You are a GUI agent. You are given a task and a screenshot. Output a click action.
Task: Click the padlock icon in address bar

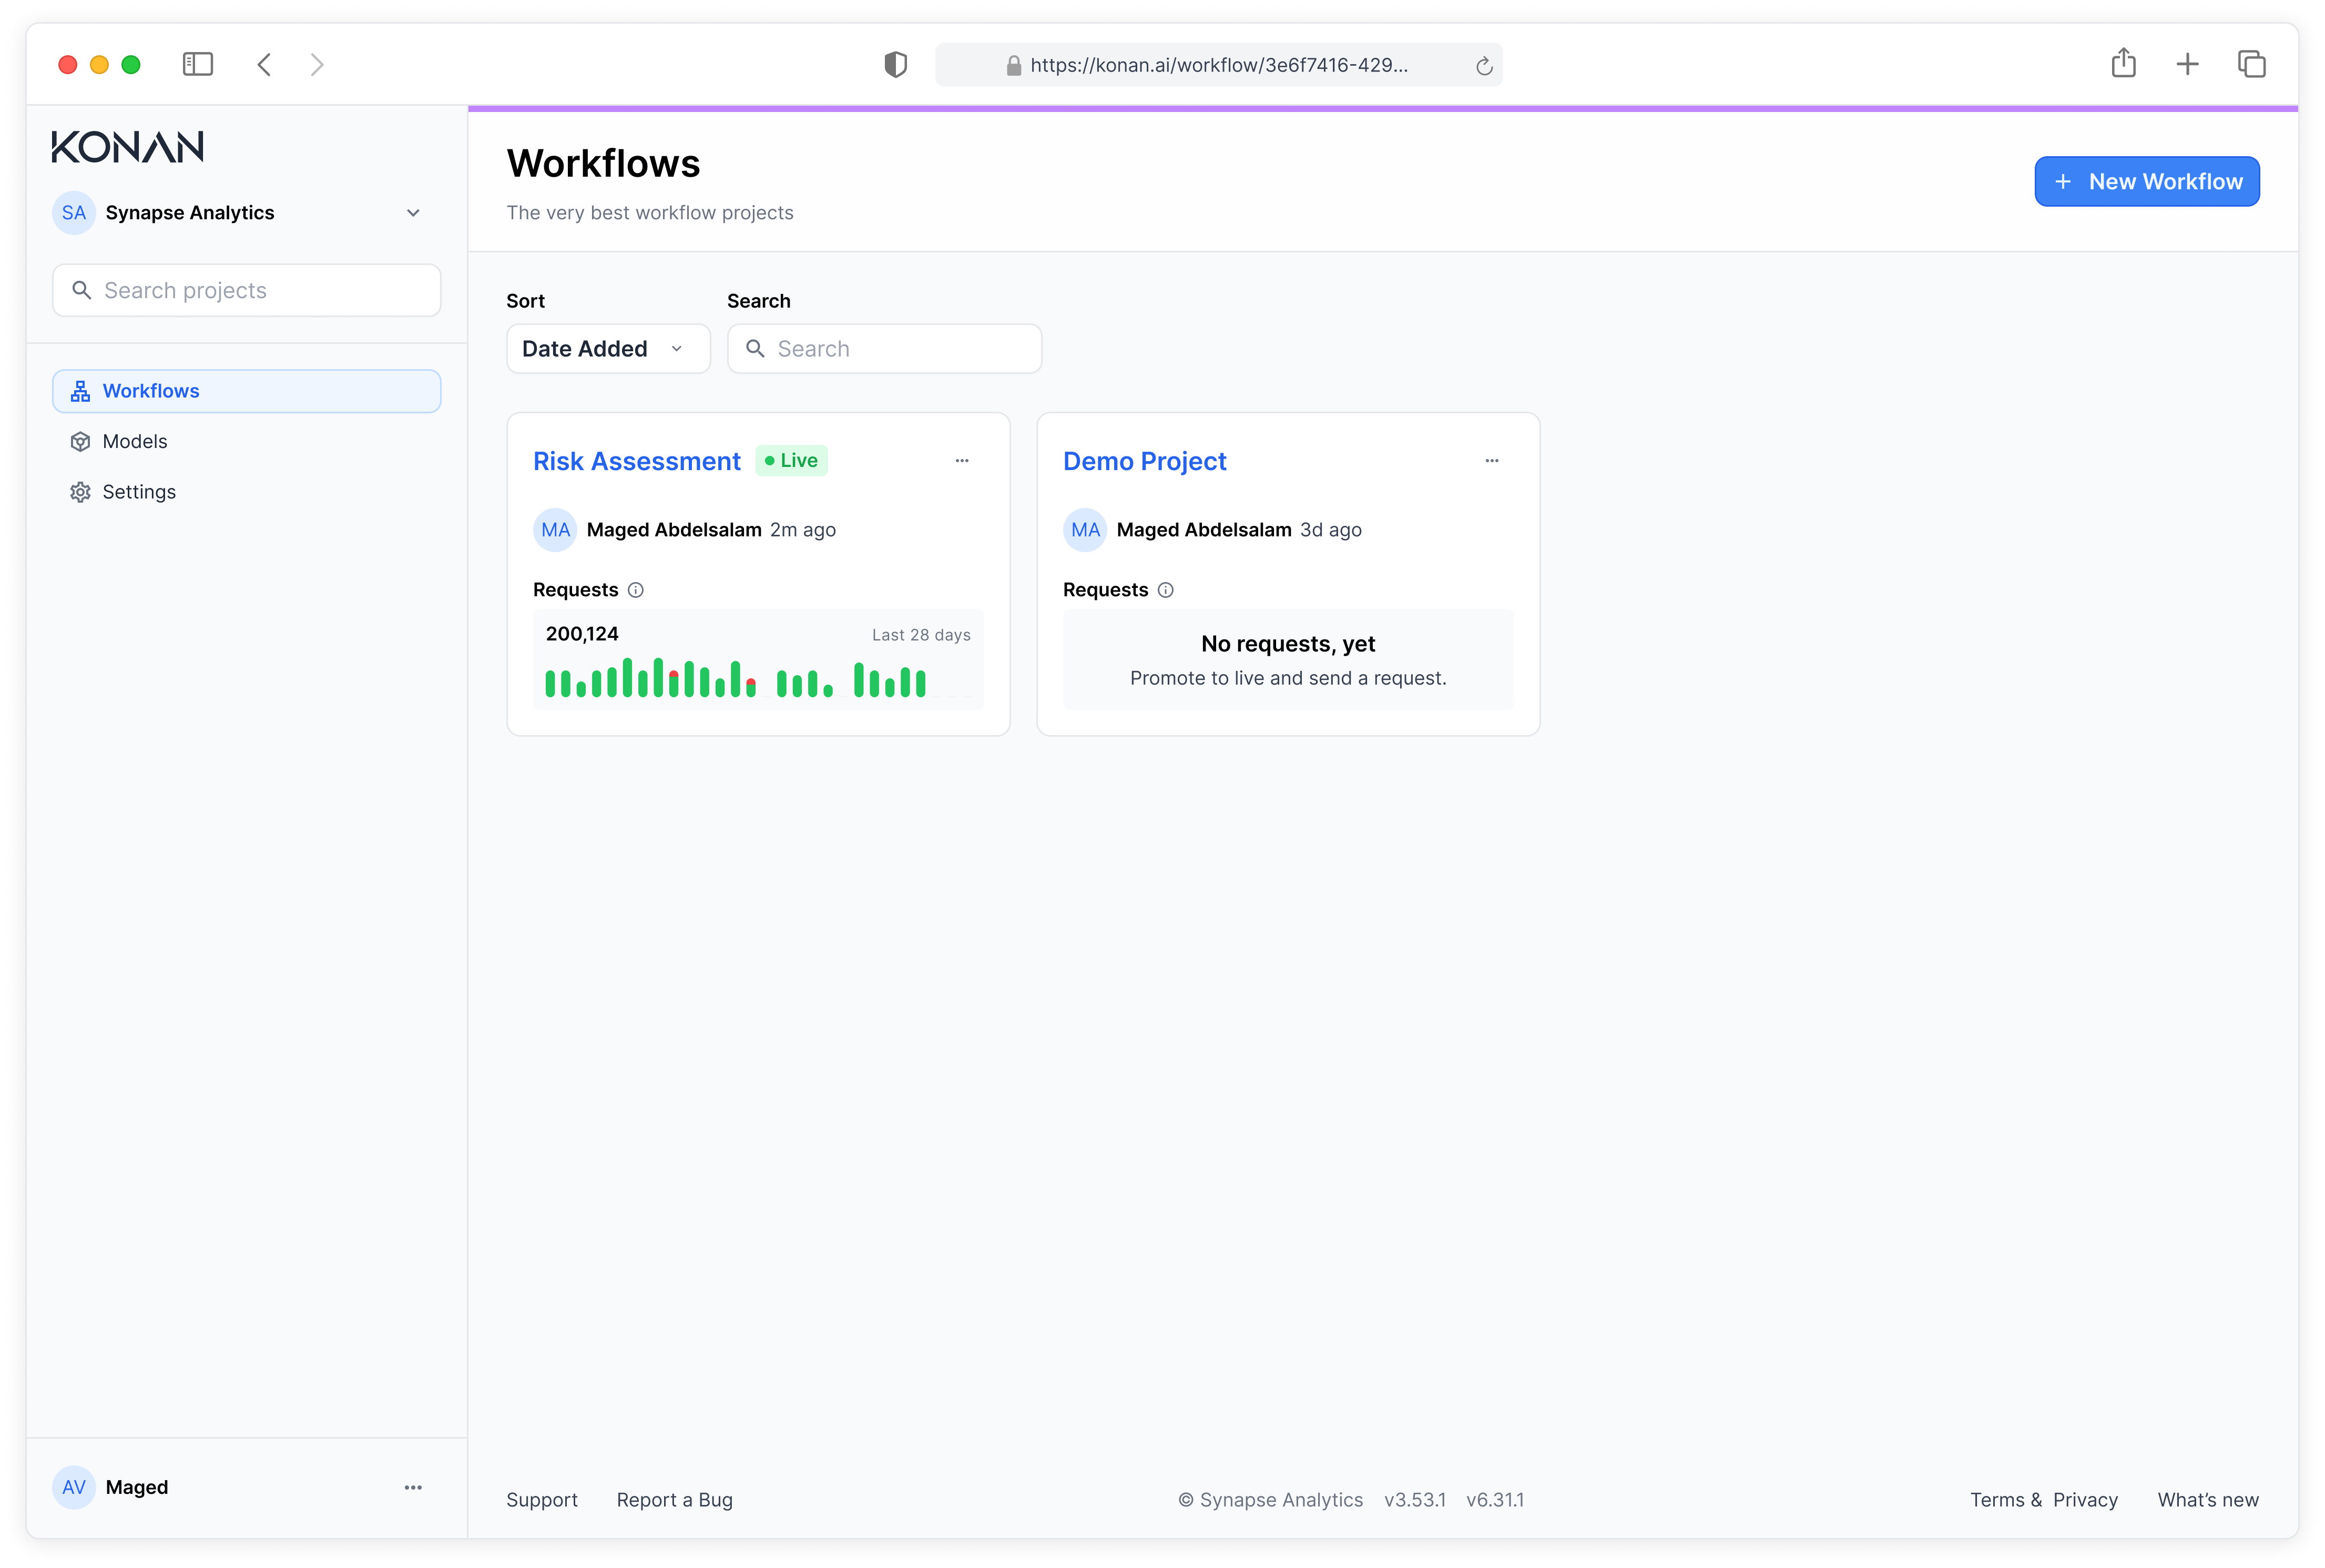(1013, 65)
